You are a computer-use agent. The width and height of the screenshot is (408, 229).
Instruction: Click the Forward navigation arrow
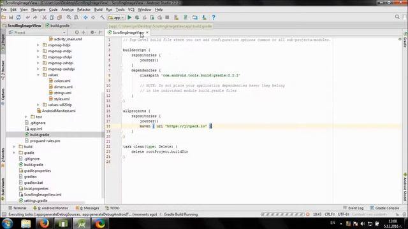click(93, 17)
